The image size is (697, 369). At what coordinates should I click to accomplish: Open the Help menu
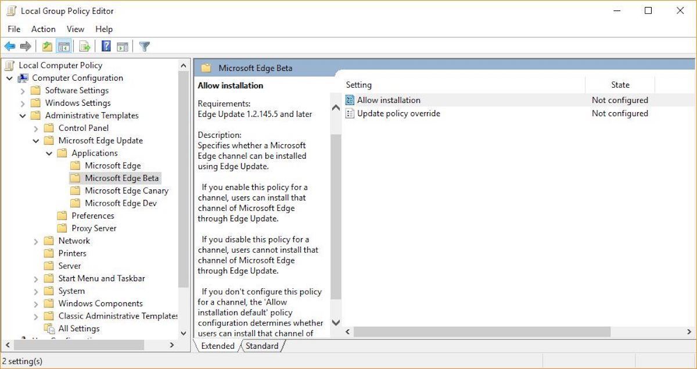(104, 29)
